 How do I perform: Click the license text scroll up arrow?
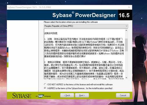tap(126, 31)
